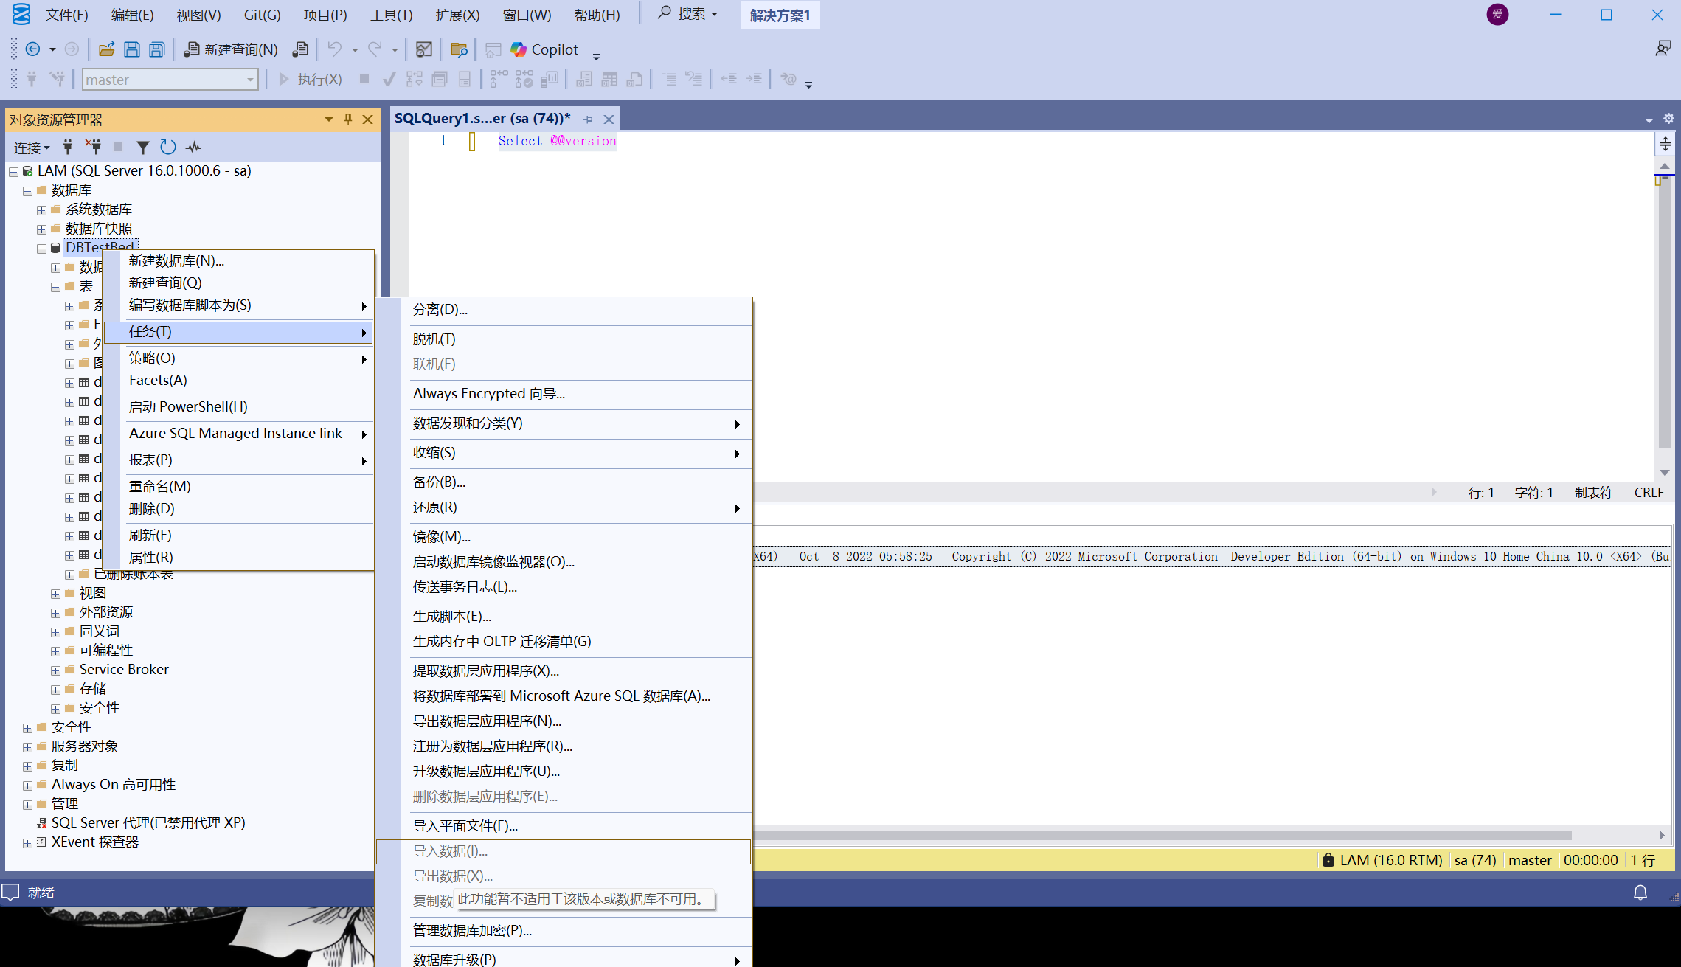
Task: Click the Save All toolbar icon
Action: 157,49
